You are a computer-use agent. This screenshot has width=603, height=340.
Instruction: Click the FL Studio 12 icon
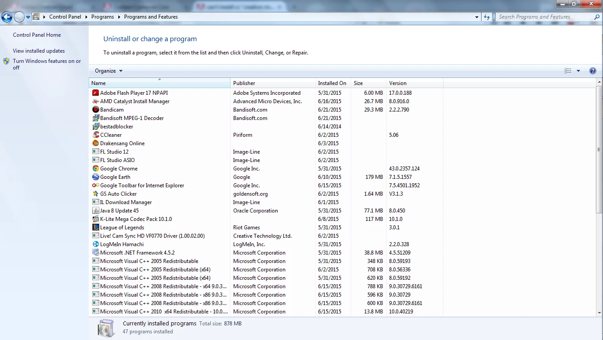pos(95,152)
